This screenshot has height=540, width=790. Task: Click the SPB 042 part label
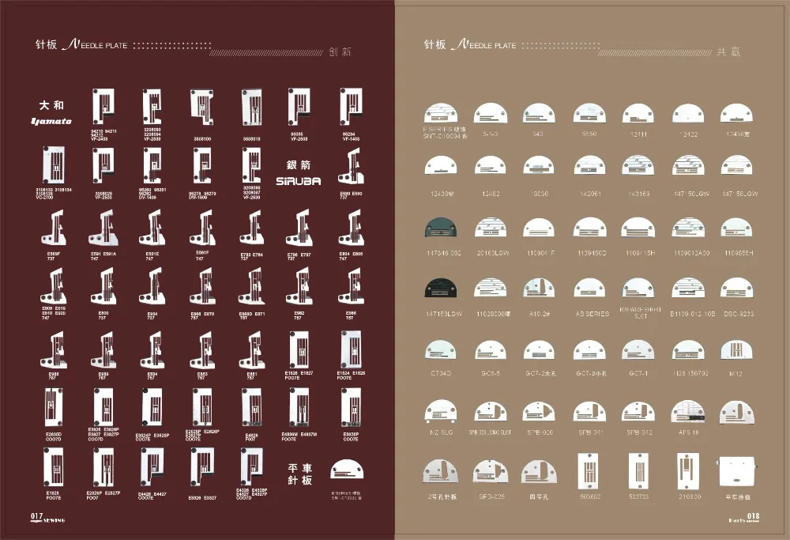coord(639,432)
